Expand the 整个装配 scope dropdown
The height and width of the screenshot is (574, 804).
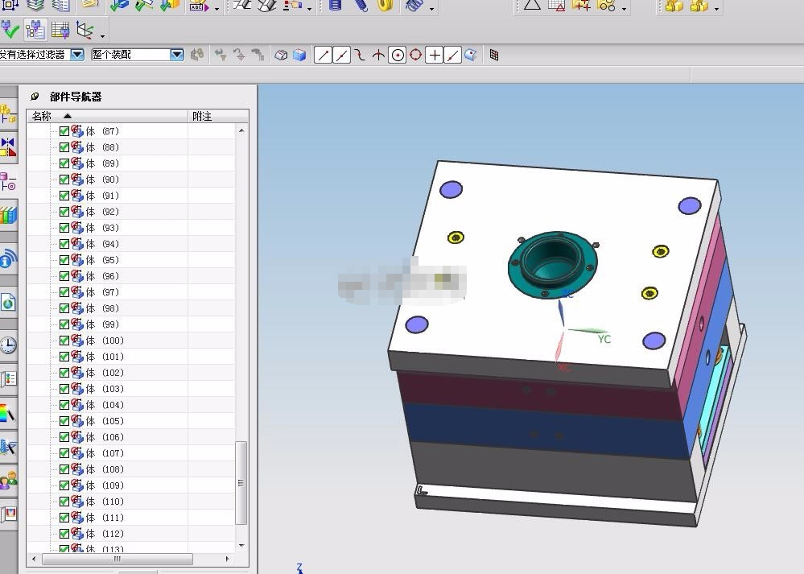(x=177, y=55)
